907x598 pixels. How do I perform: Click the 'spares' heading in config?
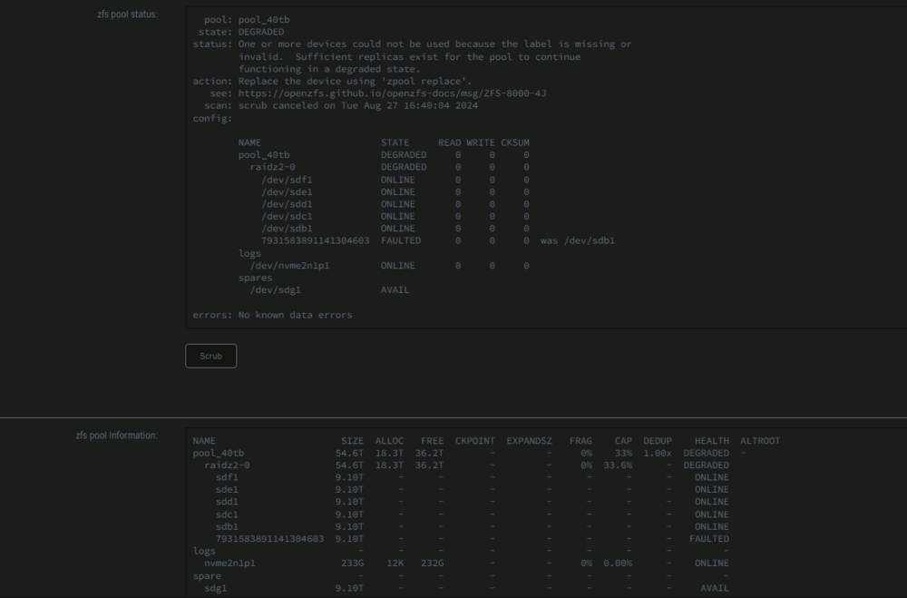click(255, 278)
